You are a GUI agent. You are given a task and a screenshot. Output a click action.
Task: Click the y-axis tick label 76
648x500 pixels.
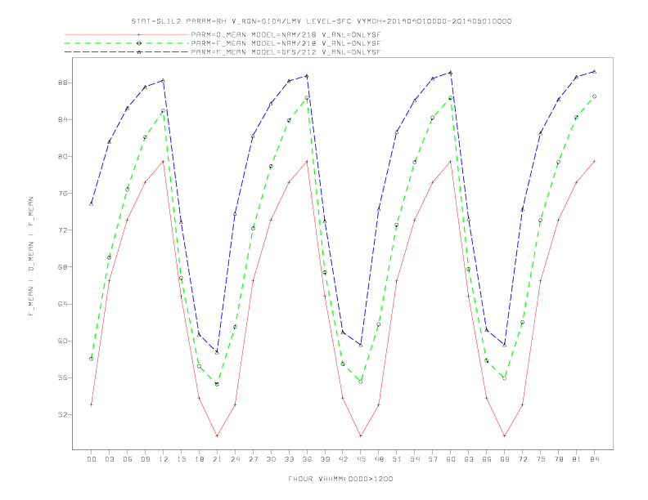[61, 194]
